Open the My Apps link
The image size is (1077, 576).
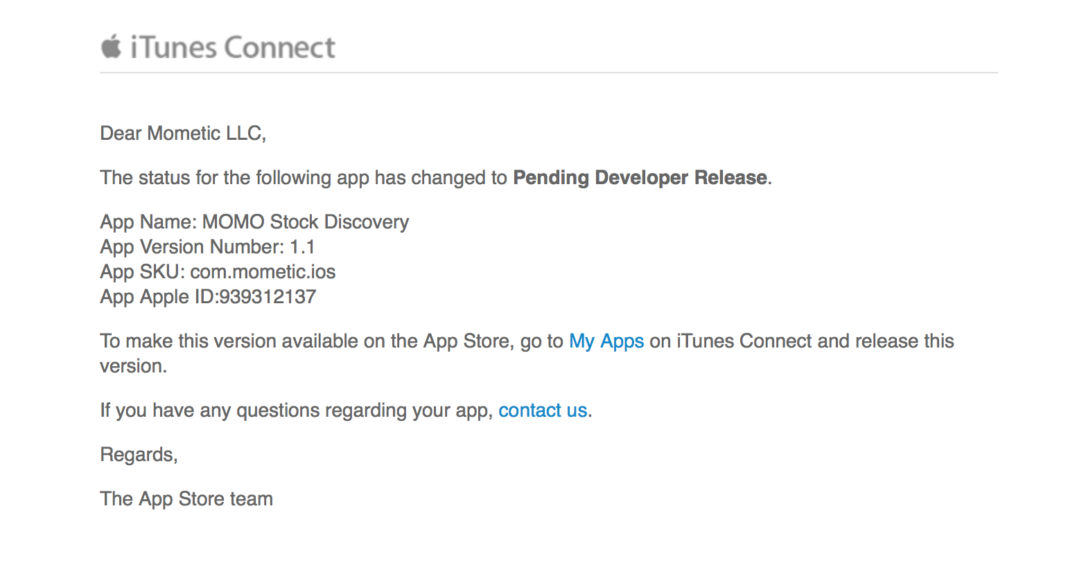606,341
